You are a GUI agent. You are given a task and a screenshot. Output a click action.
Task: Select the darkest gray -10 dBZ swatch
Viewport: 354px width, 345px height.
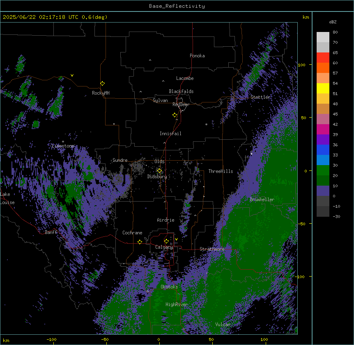(323, 211)
